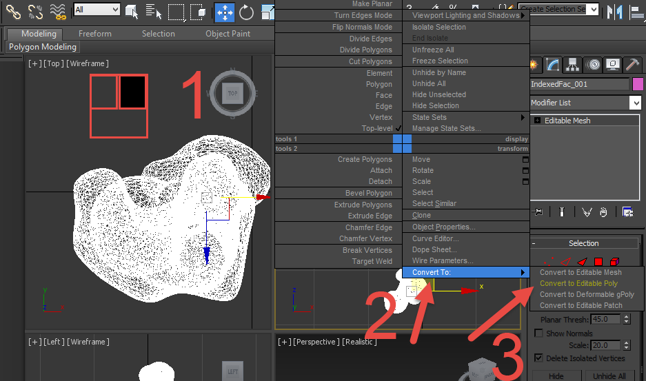
Task: Click [Wireframe] label in Left viewport
Action: click(88, 342)
